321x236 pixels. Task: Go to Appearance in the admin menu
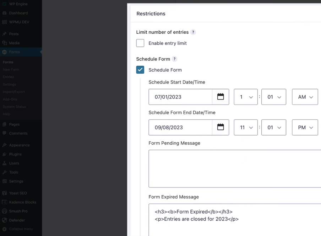coord(19,145)
